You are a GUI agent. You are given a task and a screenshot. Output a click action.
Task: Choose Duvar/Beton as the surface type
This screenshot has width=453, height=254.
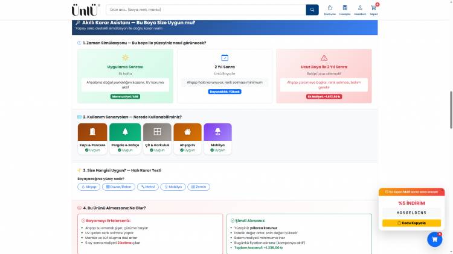click(x=118, y=187)
